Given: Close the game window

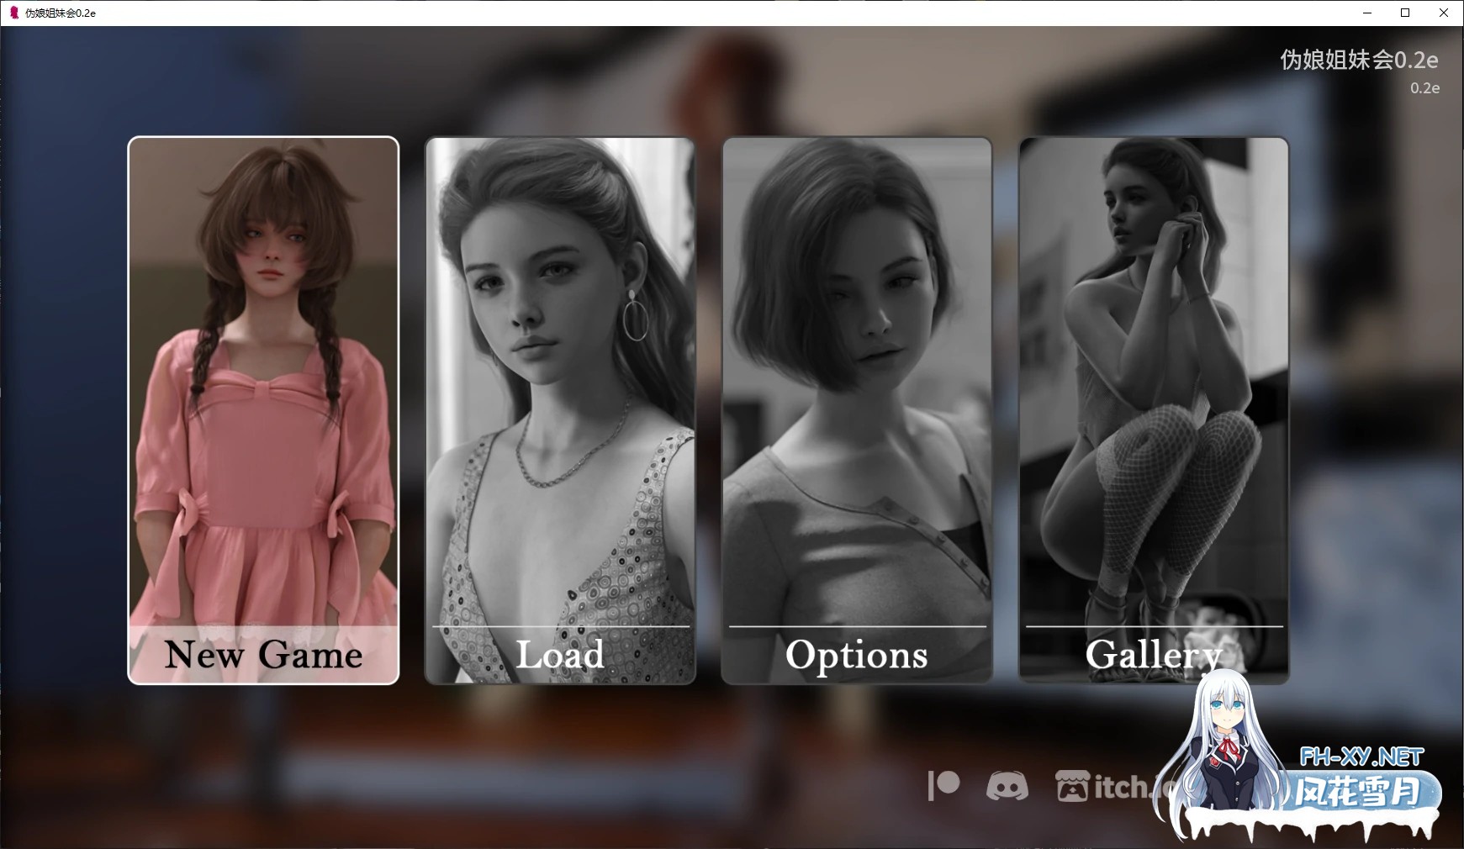Looking at the screenshot, I should point(1444,13).
